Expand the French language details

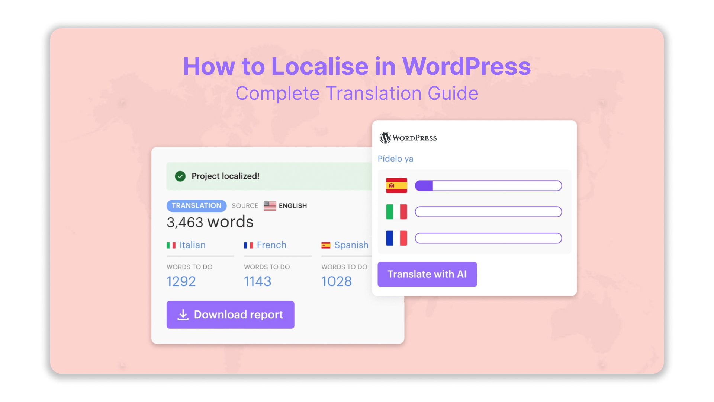[271, 245]
